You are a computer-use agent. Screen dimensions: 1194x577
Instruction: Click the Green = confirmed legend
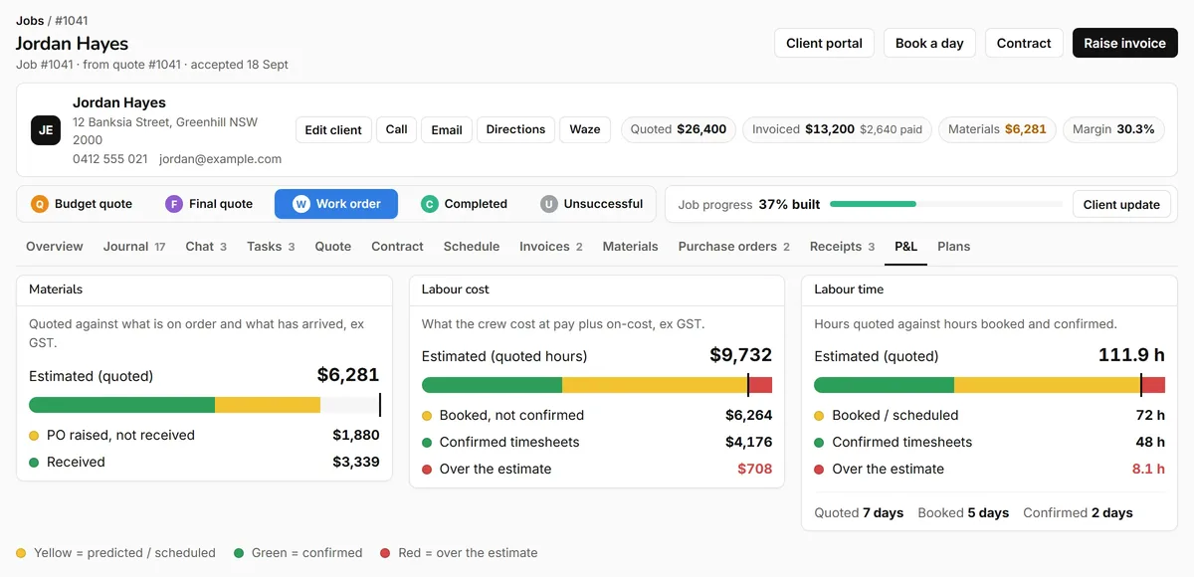click(x=298, y=553)
